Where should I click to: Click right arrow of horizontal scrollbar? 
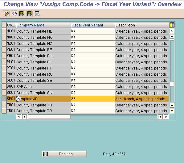pos(166,117)
